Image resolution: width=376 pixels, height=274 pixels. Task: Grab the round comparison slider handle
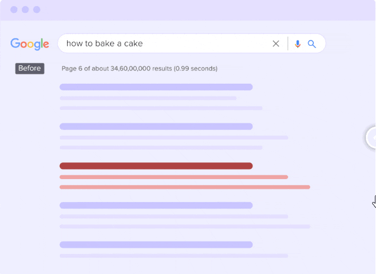371,138
